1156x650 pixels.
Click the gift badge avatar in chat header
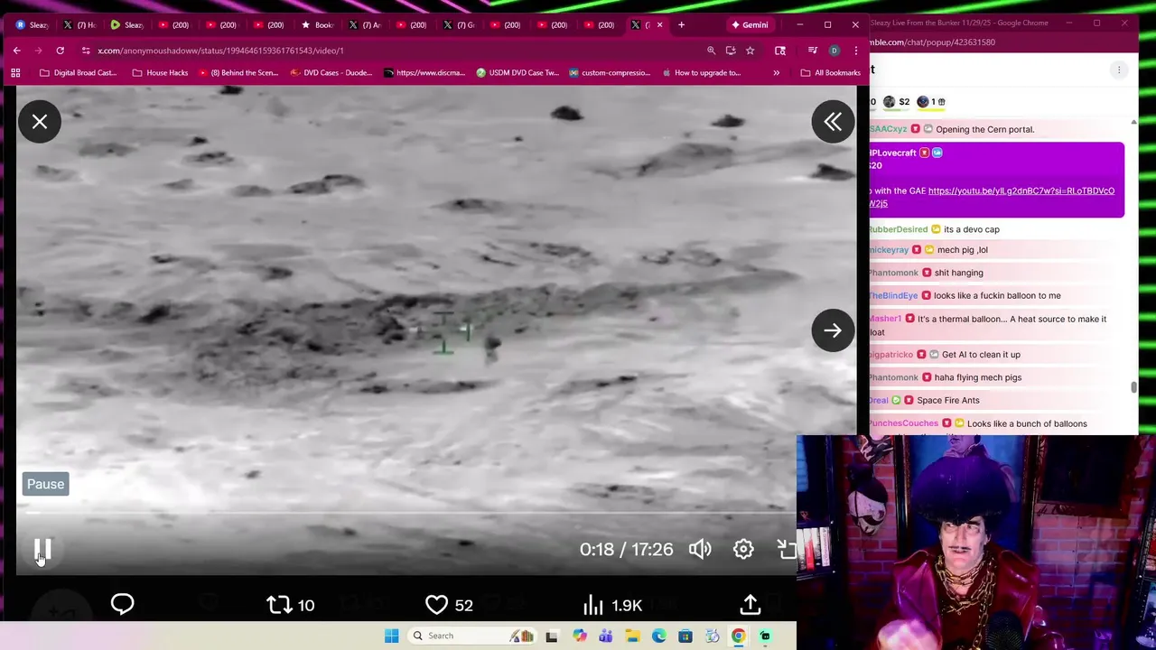click(x=923, y=102)
